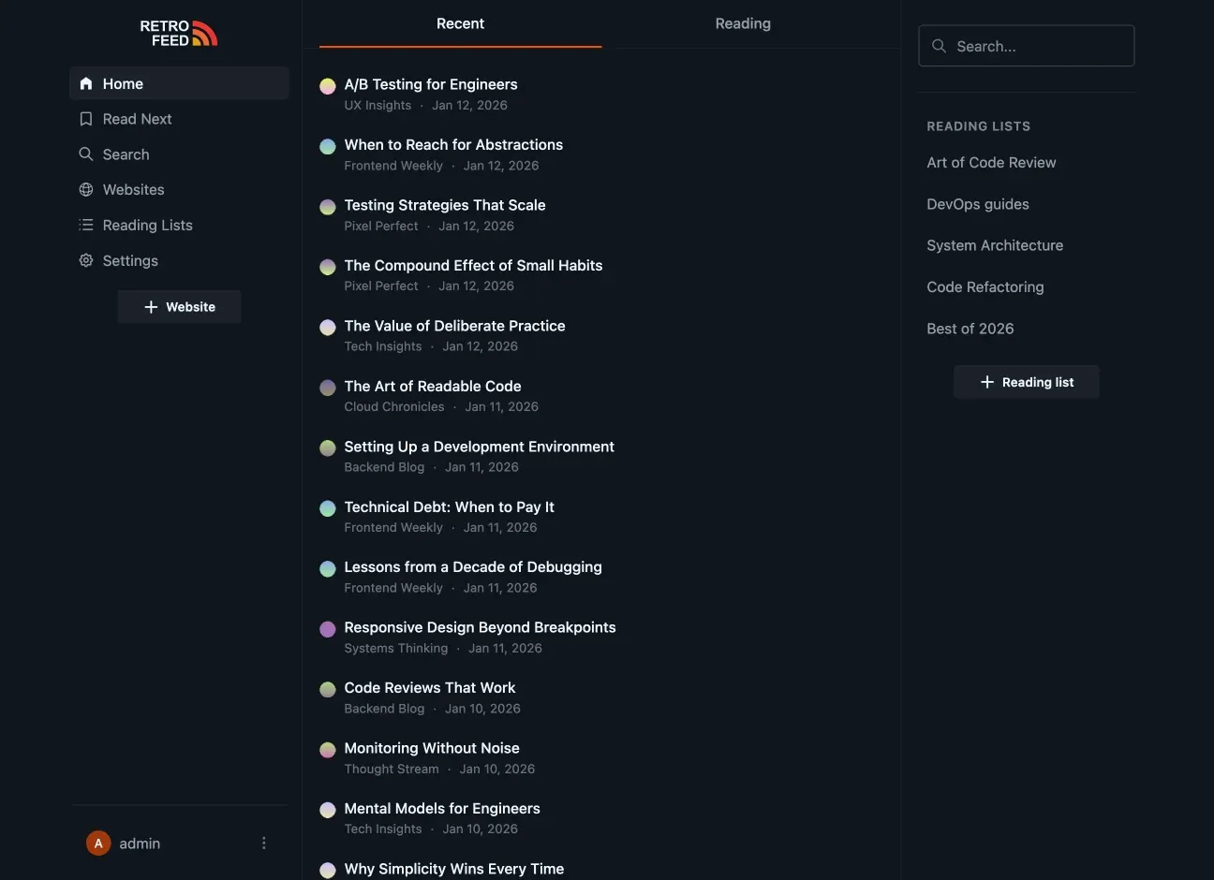Click the Search magnifier in the sidebar
The image size is (1214, 880).
84,153
